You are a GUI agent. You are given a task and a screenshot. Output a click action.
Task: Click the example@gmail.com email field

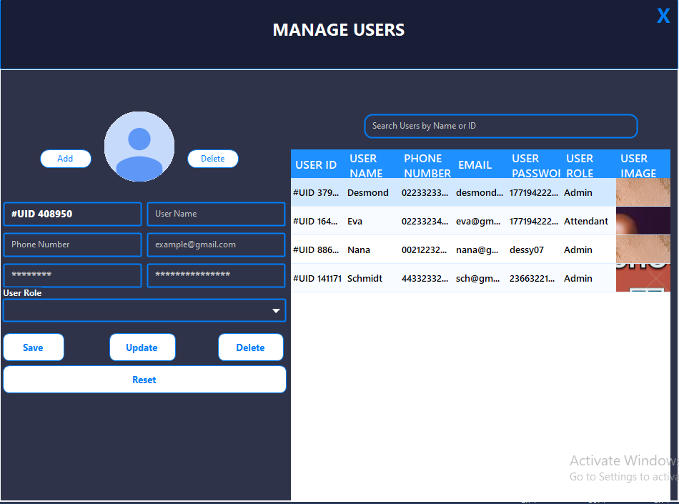[216, 244]
